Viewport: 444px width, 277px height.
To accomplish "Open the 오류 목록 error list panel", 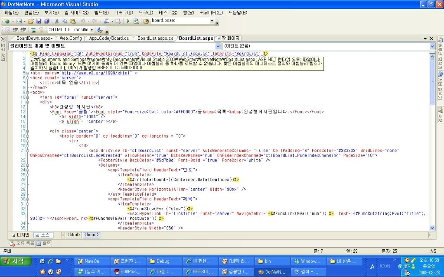I will (22, 243).
